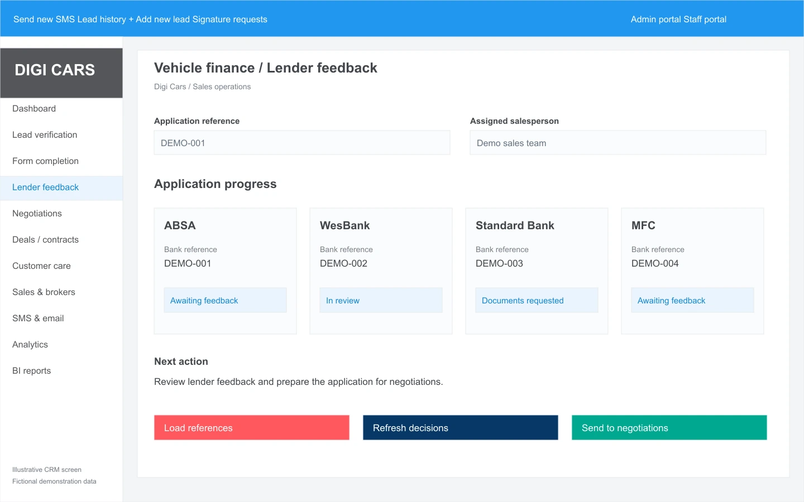Select bank reference DEMO-001 in ABSA card
The height and width of the screenshot is (502, 804).
(188, 263)
